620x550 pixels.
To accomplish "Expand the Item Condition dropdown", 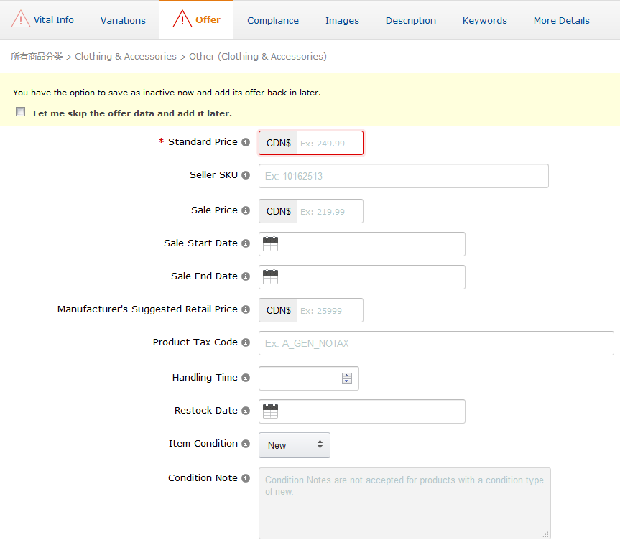I will point(294,445).
